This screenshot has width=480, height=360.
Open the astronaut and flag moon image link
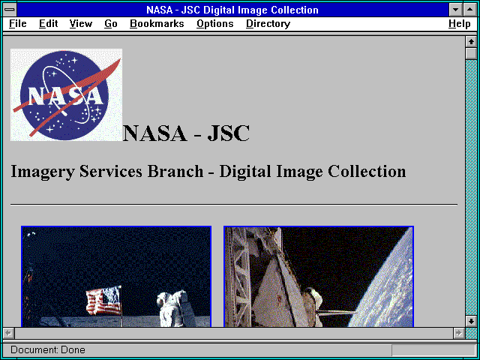(116, 277)
